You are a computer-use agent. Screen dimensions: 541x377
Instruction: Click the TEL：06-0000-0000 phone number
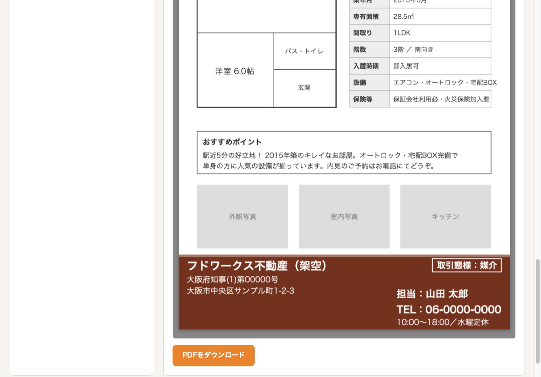click(449, 309)
